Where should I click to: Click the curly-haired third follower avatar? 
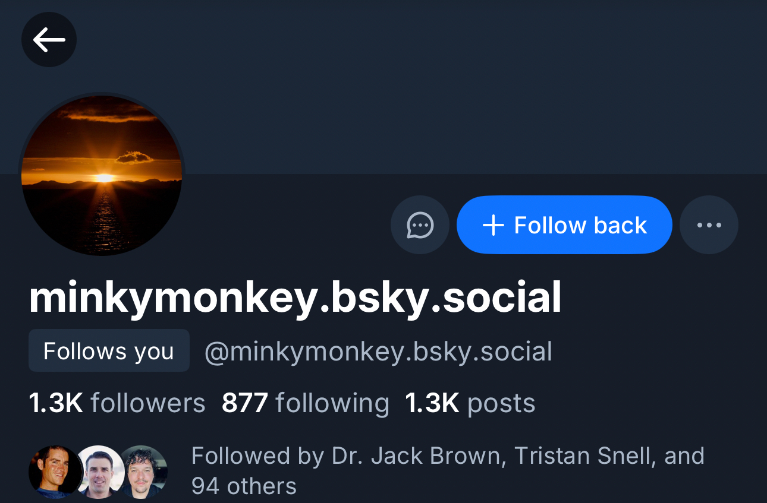point(144,472)
